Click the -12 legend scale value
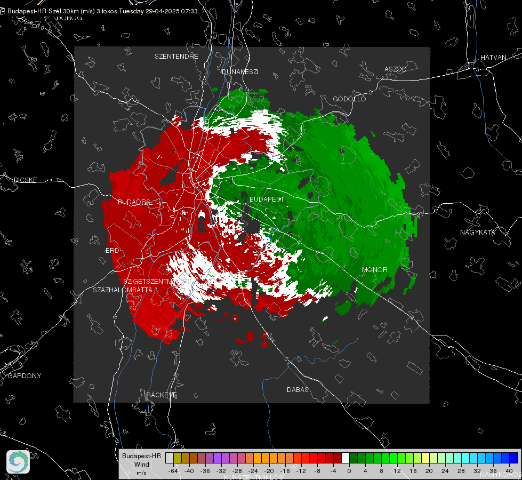Viewport: 522px width, 480px height. (x=301, y=471)
